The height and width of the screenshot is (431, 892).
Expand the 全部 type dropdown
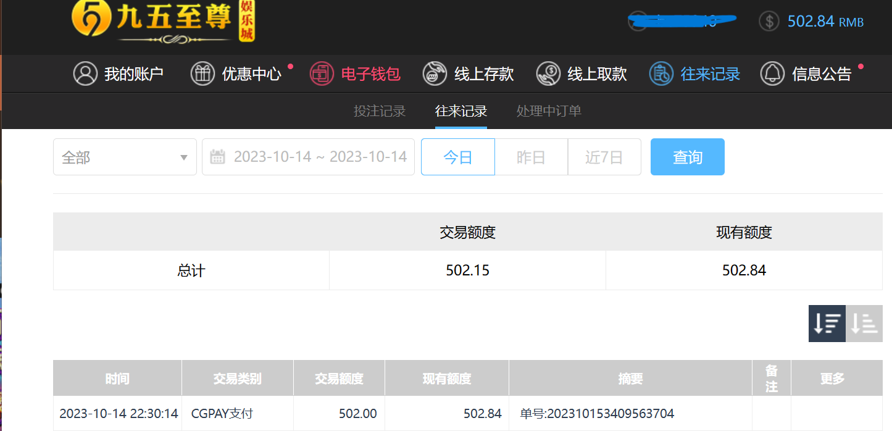[125, 157]
